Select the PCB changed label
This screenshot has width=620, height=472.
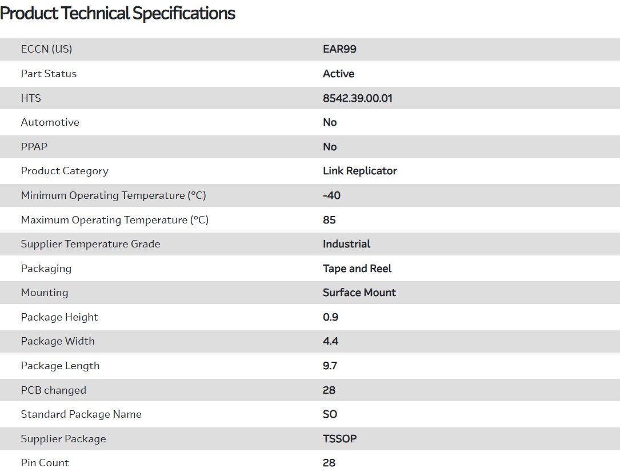53,390
